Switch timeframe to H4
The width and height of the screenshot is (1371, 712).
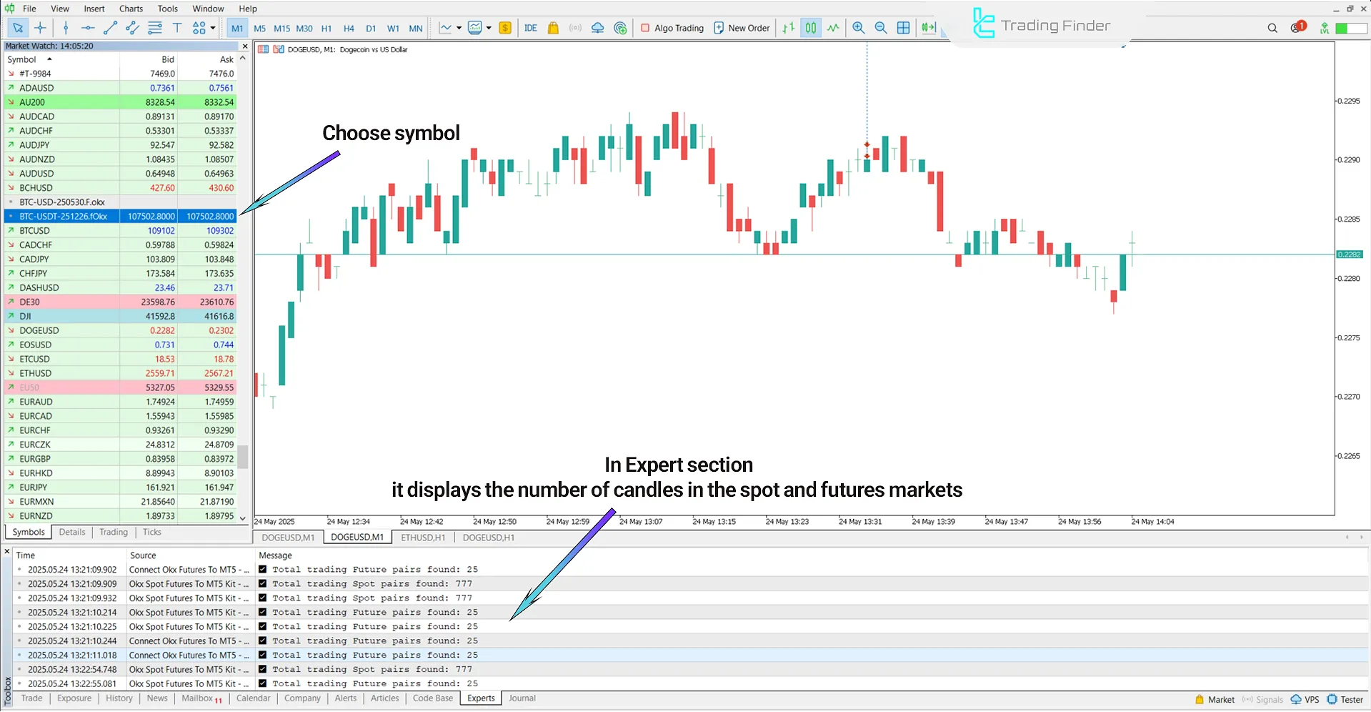(x=349, y=28)
